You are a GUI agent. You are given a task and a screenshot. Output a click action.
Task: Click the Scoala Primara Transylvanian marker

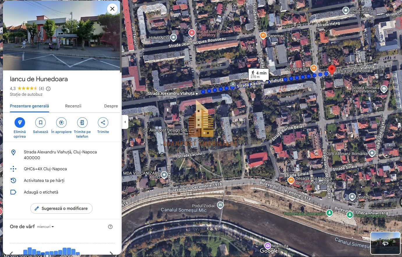pos(384,89)
